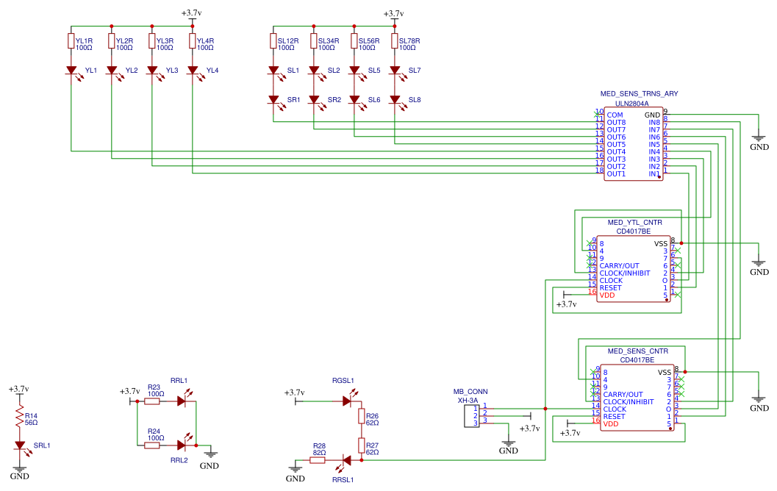Click IN8 pin label on ULN2804A
The image size is (777, 491).
[654, 122]
